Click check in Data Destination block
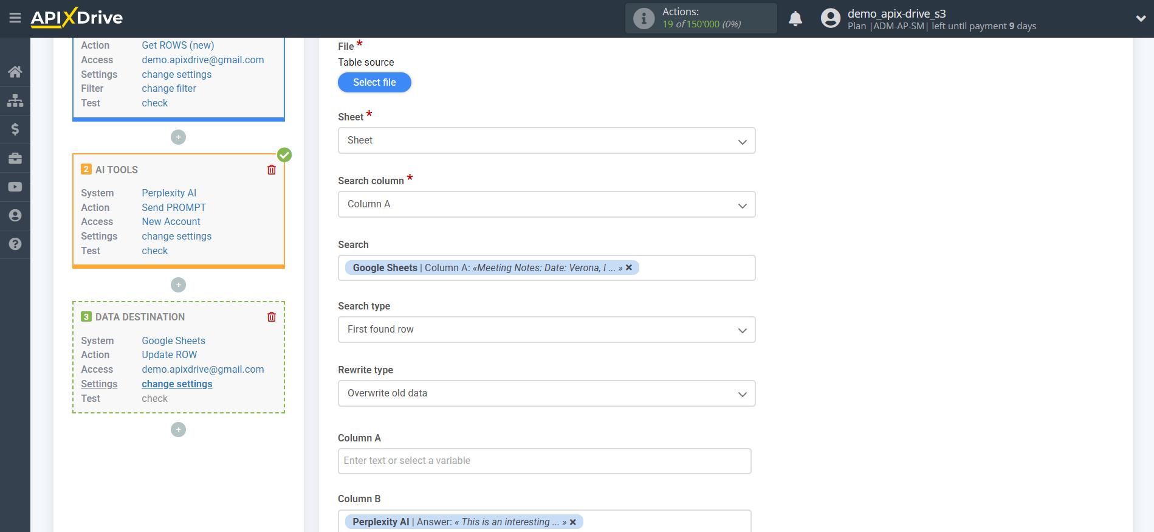This screenshot has height=532, width=1154. click(155, 398)
